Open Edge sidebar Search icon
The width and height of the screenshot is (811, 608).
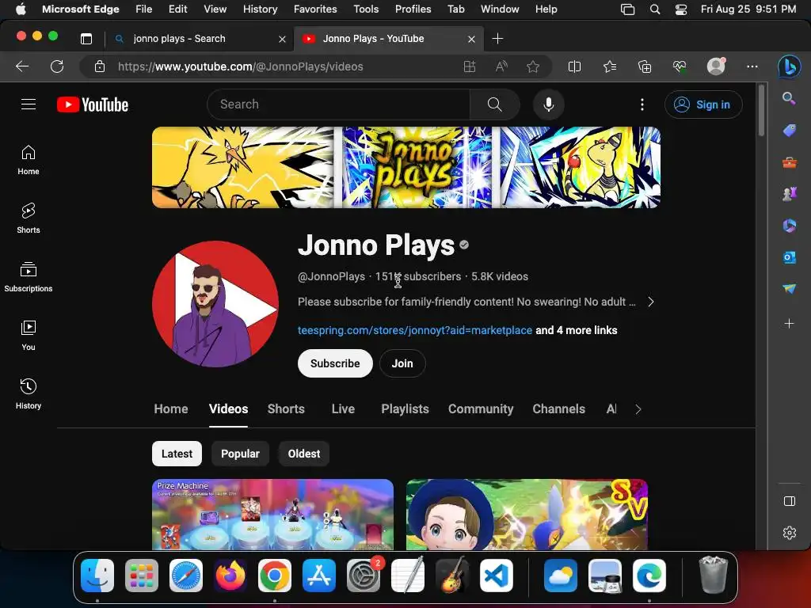click(x=789, y=98)
